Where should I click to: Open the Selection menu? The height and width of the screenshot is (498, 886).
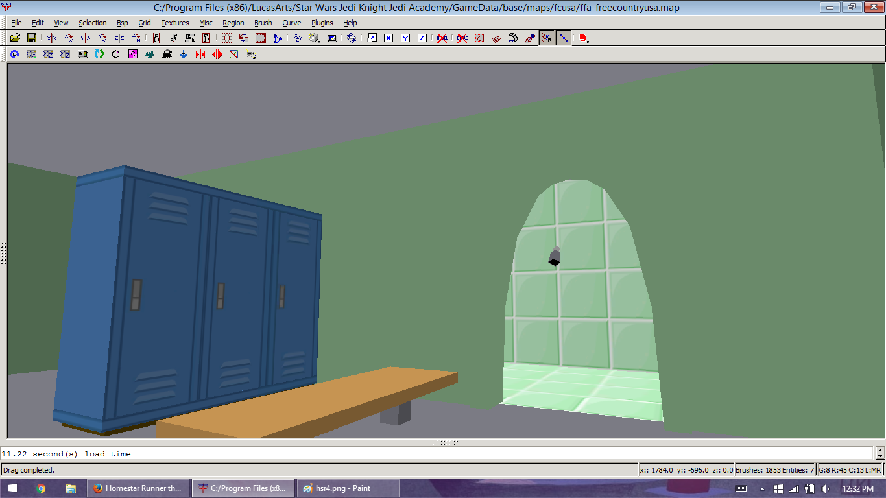coord(93,23)
